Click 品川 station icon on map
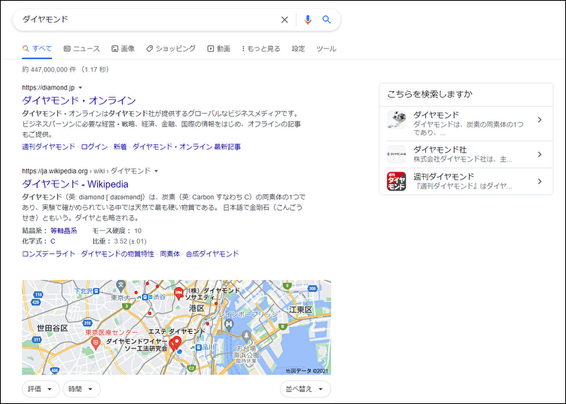Image resolution: width=566 pixels, height=404 pixels. tap(198, 348)
